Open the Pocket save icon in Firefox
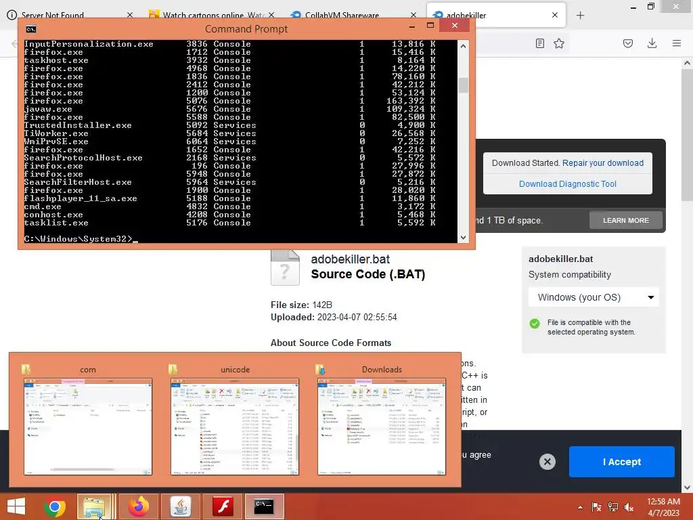Screen dimensions: 693x520 (628, 43)
